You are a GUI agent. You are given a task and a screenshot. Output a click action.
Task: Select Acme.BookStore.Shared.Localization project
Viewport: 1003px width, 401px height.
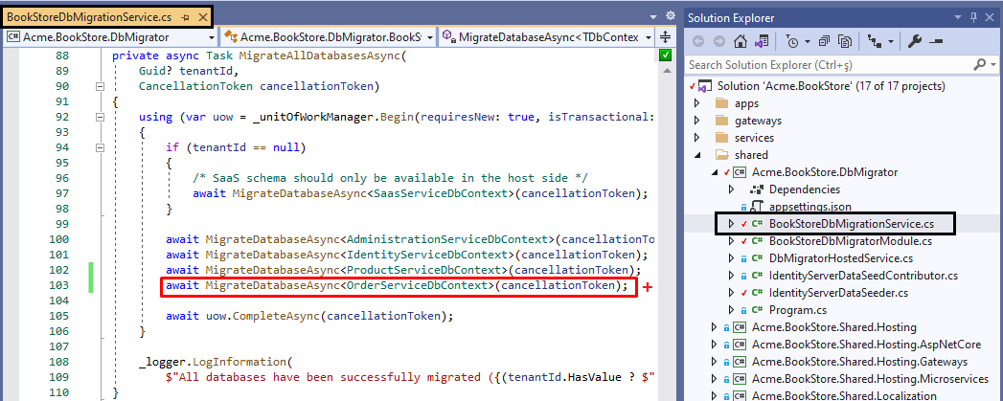click(x=844, y=396)
